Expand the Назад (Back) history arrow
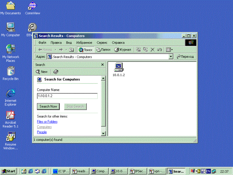 pyautogui.click(x=55, y=49)
